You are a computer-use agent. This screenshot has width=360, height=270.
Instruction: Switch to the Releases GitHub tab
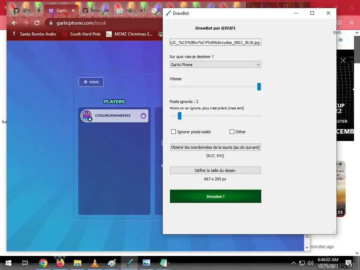95,11
